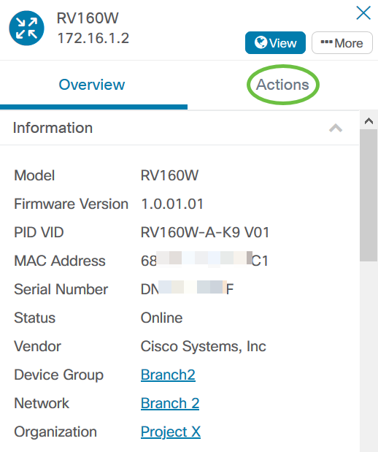Viewport: 378px width, 452px height.
Task: Click the Information section heading
Action: tap(53, 128)
